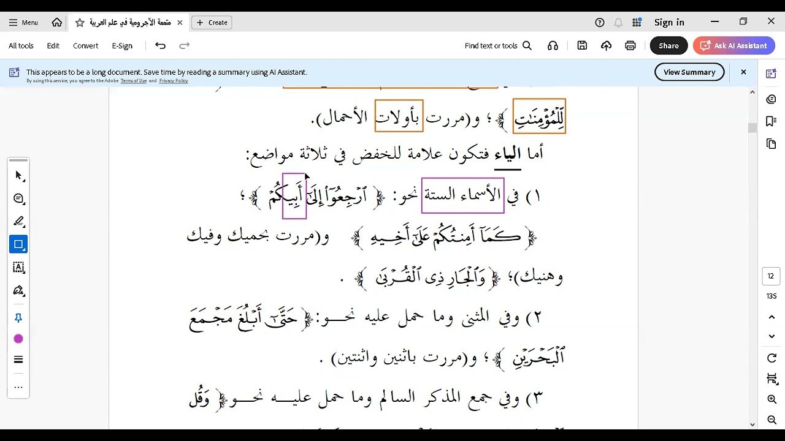Open the E-Sign menu item

tap(122, 45)
